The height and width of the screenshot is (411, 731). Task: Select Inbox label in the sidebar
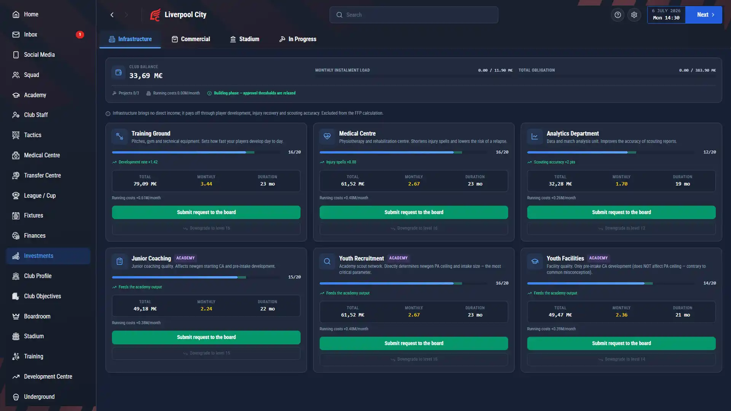tap(30, 35)
